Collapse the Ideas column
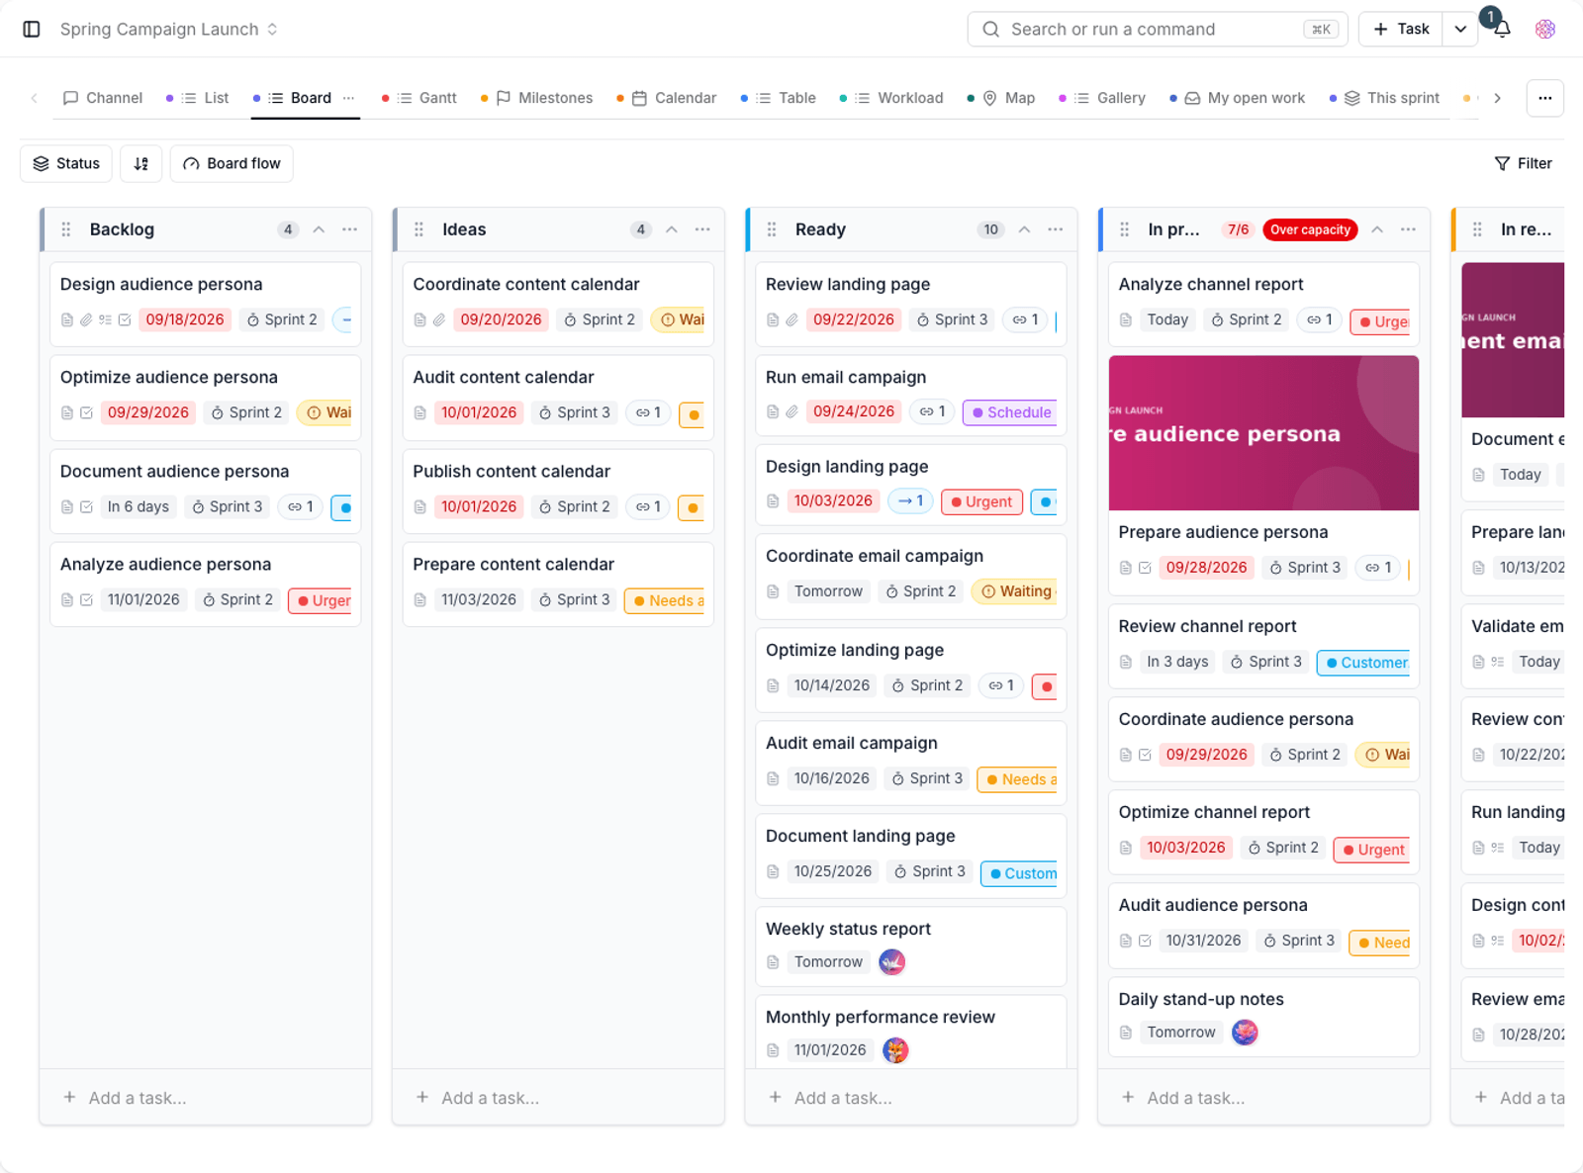The width and height of the screenshot is (1583, 1173). pyautogui.click(x=672, y=229)
